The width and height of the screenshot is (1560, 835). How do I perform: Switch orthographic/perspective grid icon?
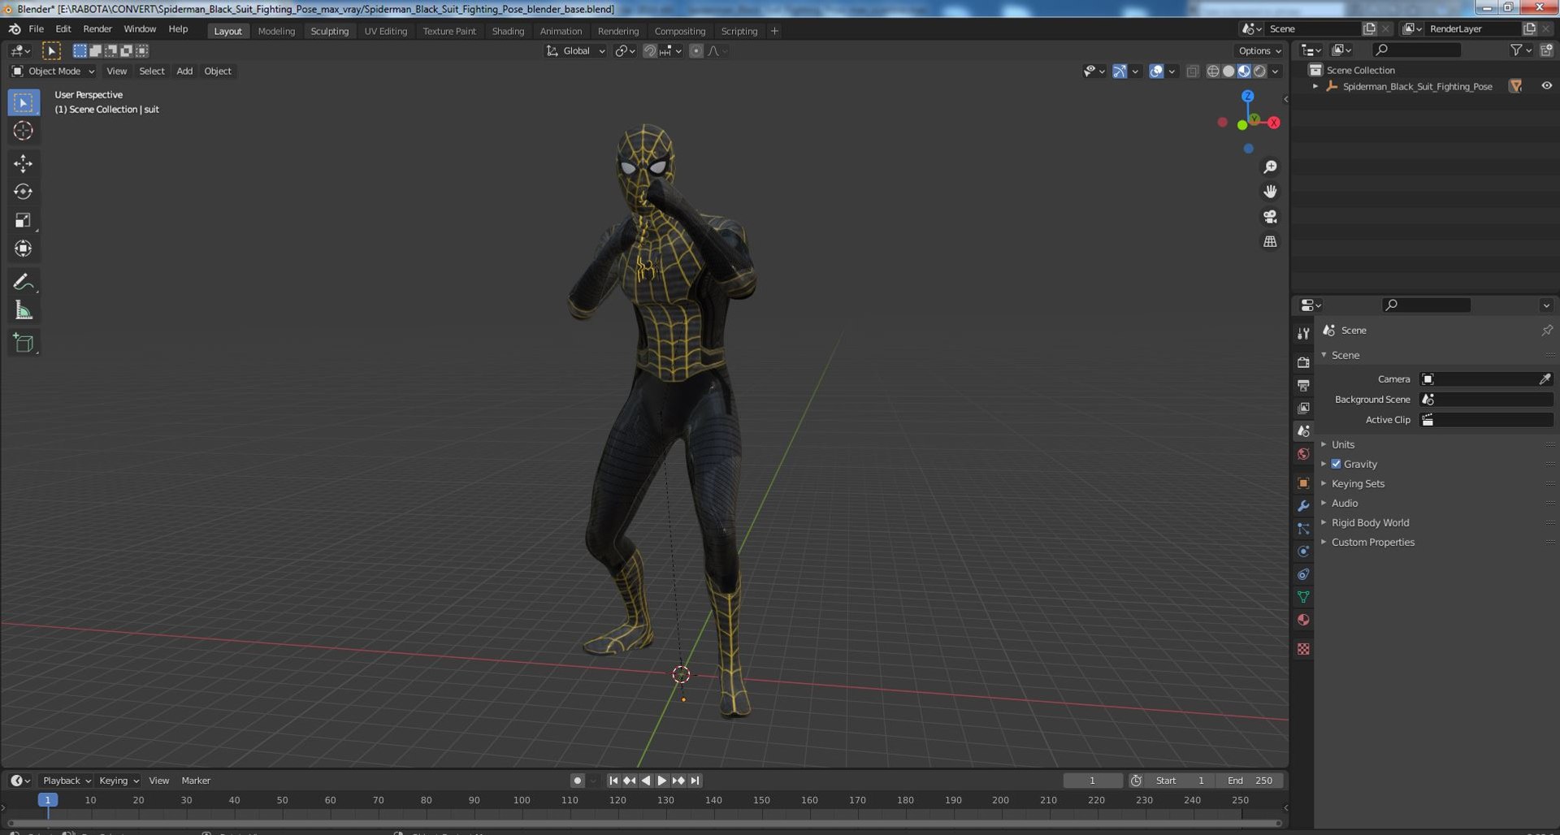[x=1270, y=242]
